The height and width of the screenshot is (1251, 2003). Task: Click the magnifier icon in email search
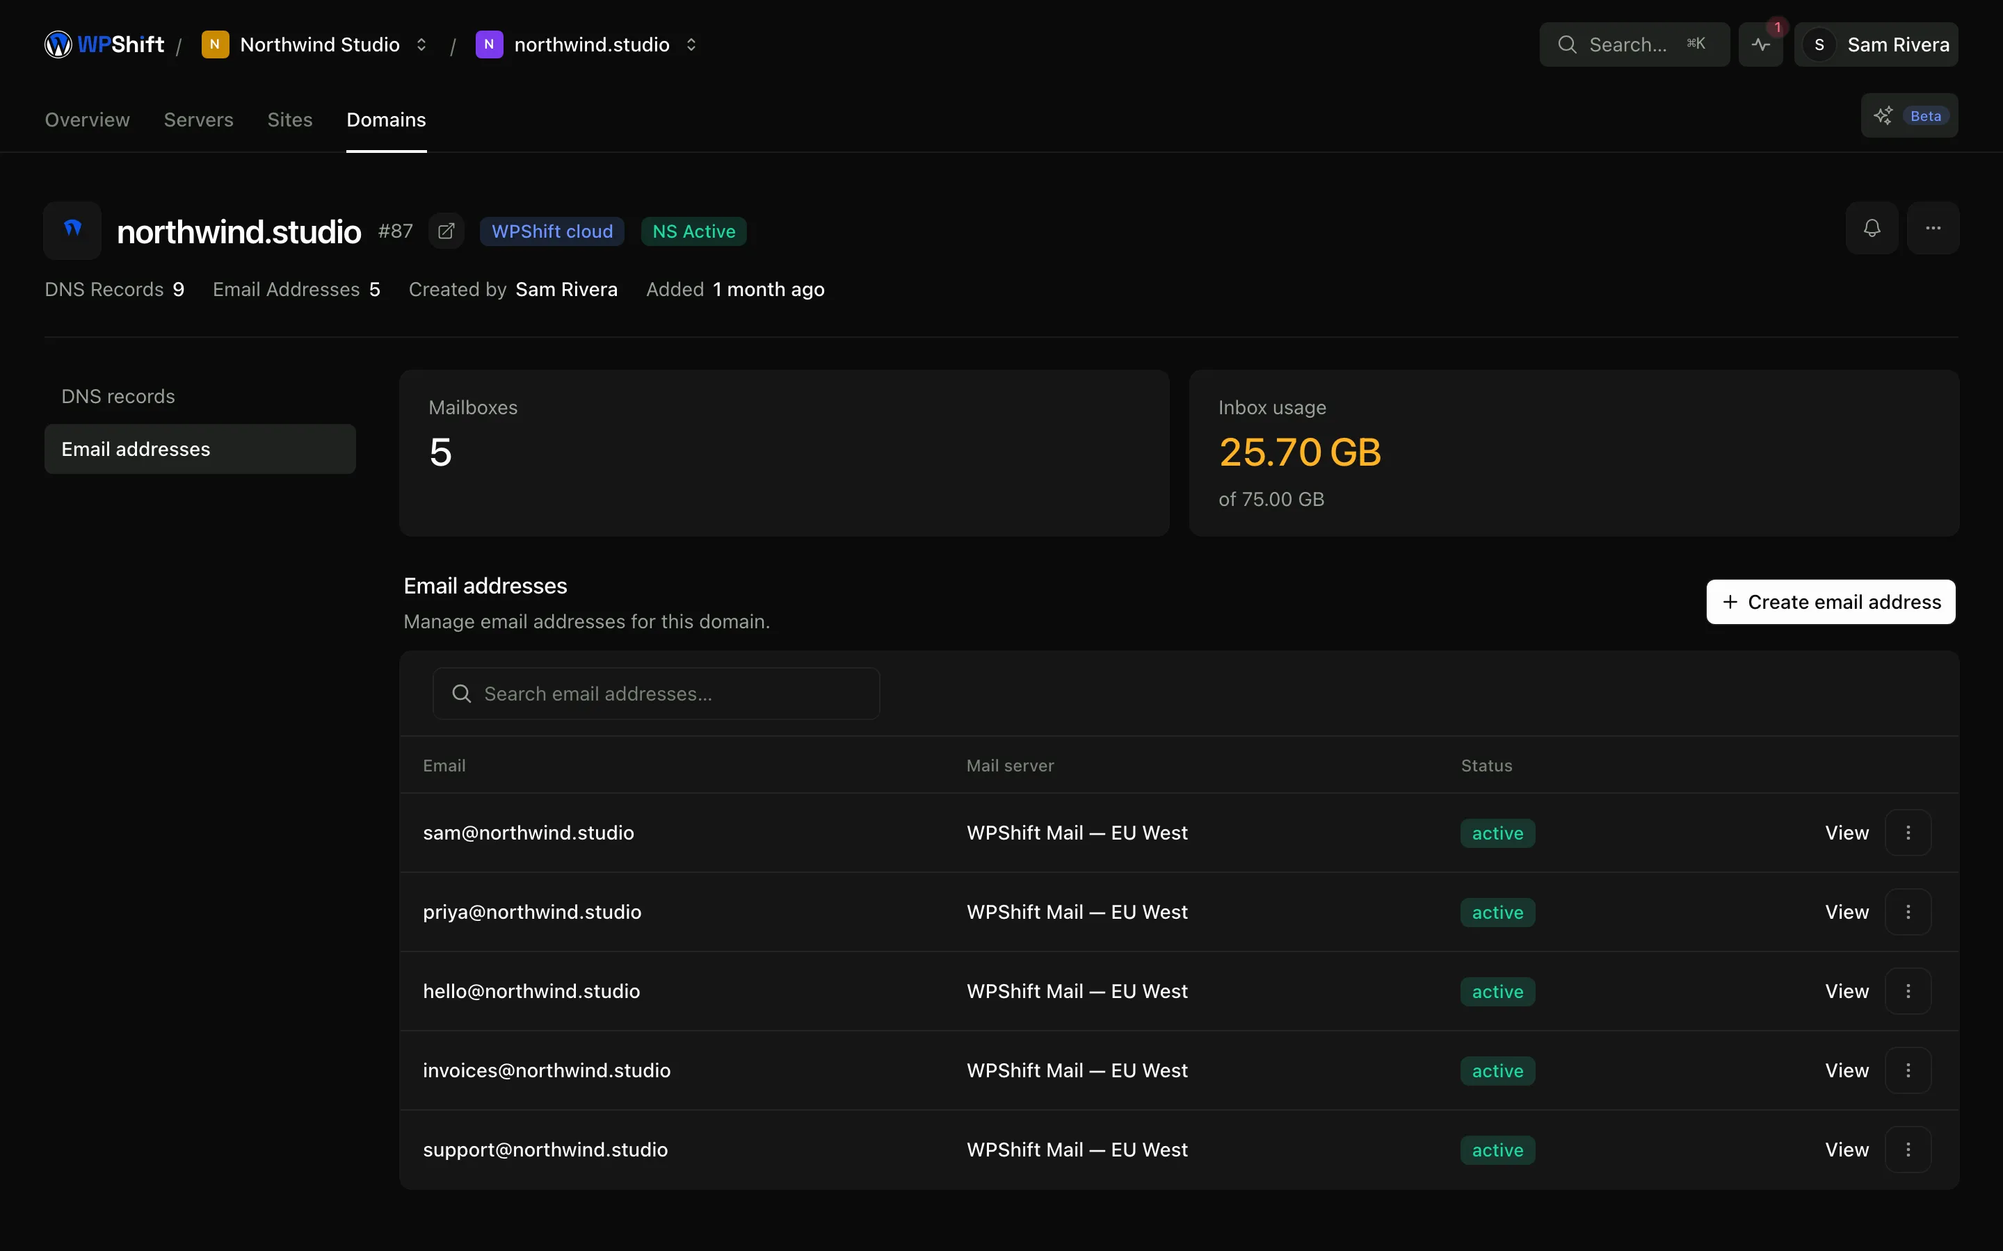tap(462, 694)
